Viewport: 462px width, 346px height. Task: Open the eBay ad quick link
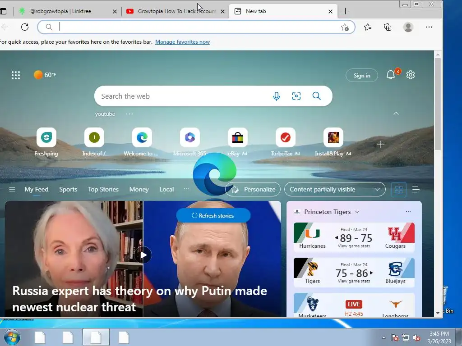tap(237, 142)
